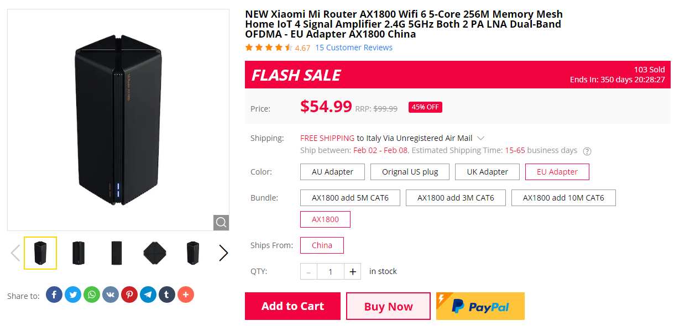Share the product on Tumblr
This screenshot has width=690, height=326.
tap(166, 295)
